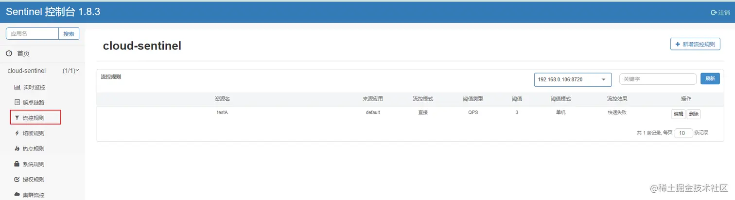Click the 来源应用 column header

tap(373, 99)
